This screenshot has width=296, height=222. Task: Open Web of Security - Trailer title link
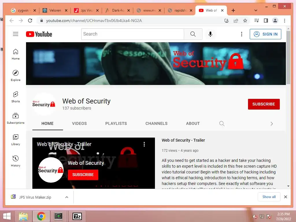(183, 140)
